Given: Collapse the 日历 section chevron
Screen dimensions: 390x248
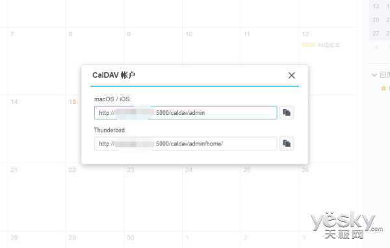Looking at the screenshot, I should click(x=374, y=75).
